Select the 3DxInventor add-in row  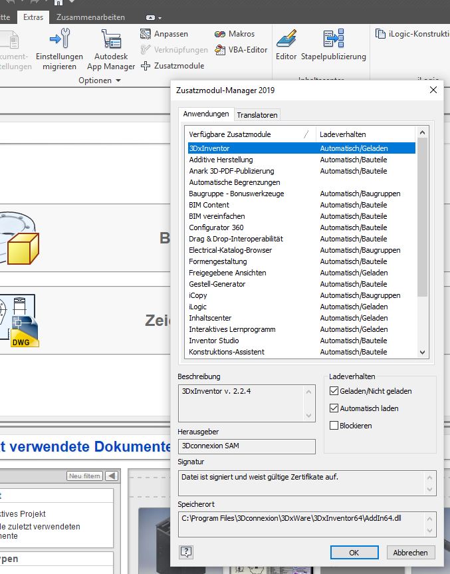click(x=302, y=148)
